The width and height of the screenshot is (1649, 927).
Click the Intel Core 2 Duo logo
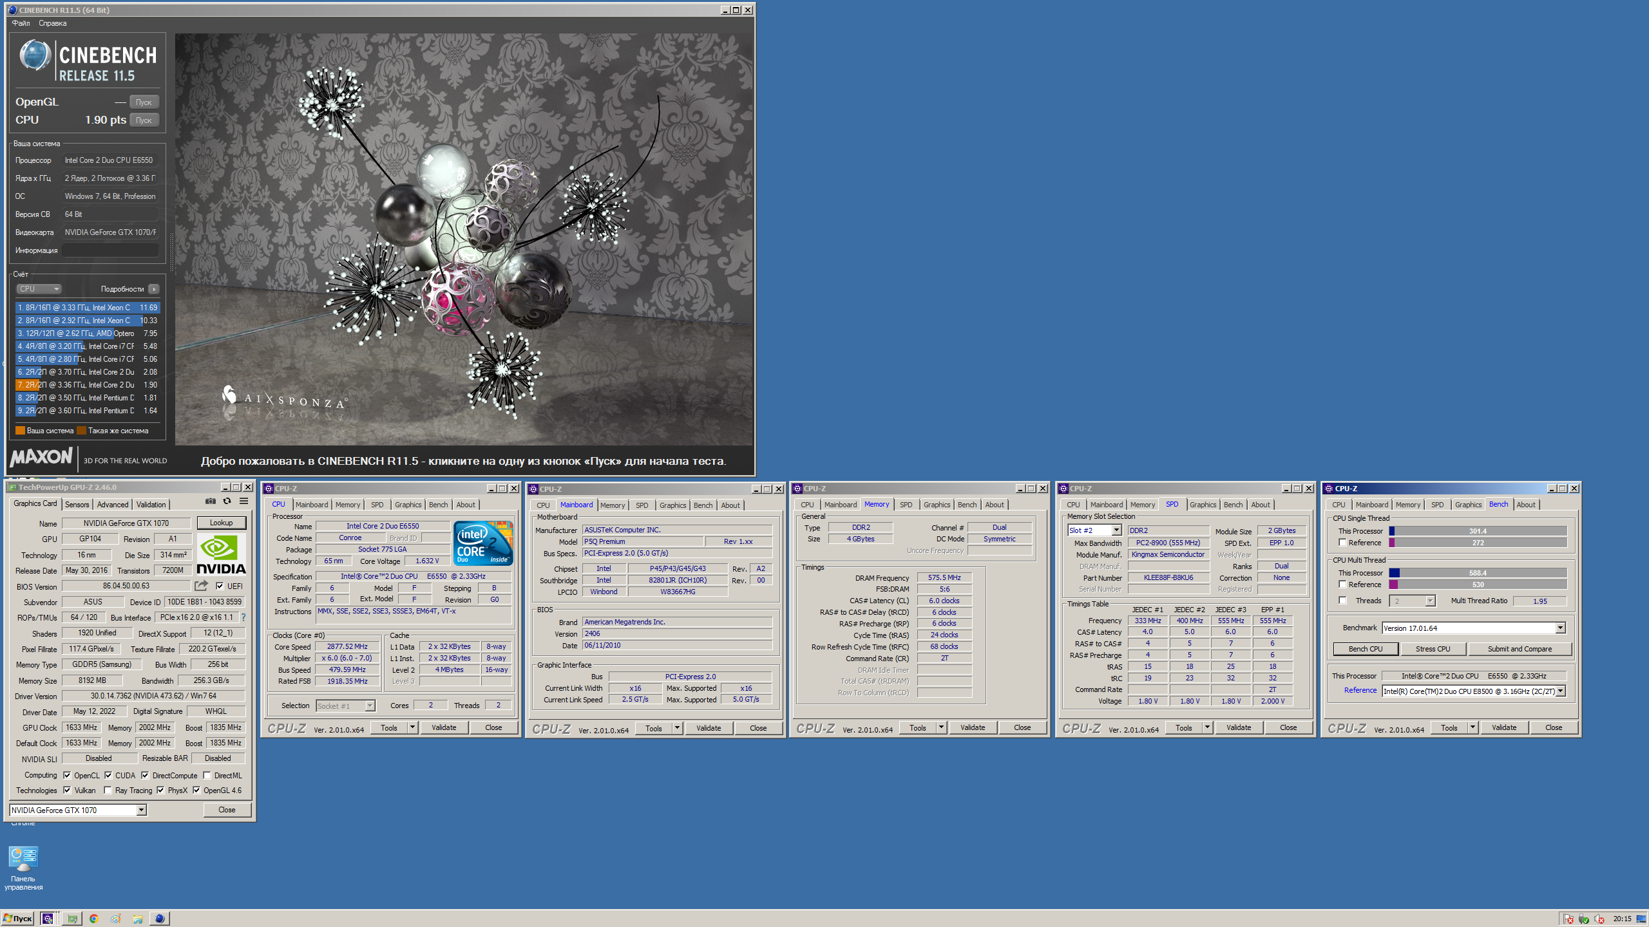pyautogui.click(x=484, y=543)
